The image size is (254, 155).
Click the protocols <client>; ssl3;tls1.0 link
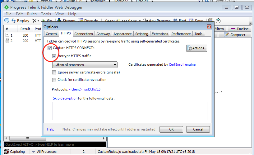click(x=85, y=89)
